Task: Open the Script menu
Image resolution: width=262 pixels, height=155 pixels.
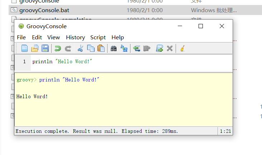Action: point(98,37)
